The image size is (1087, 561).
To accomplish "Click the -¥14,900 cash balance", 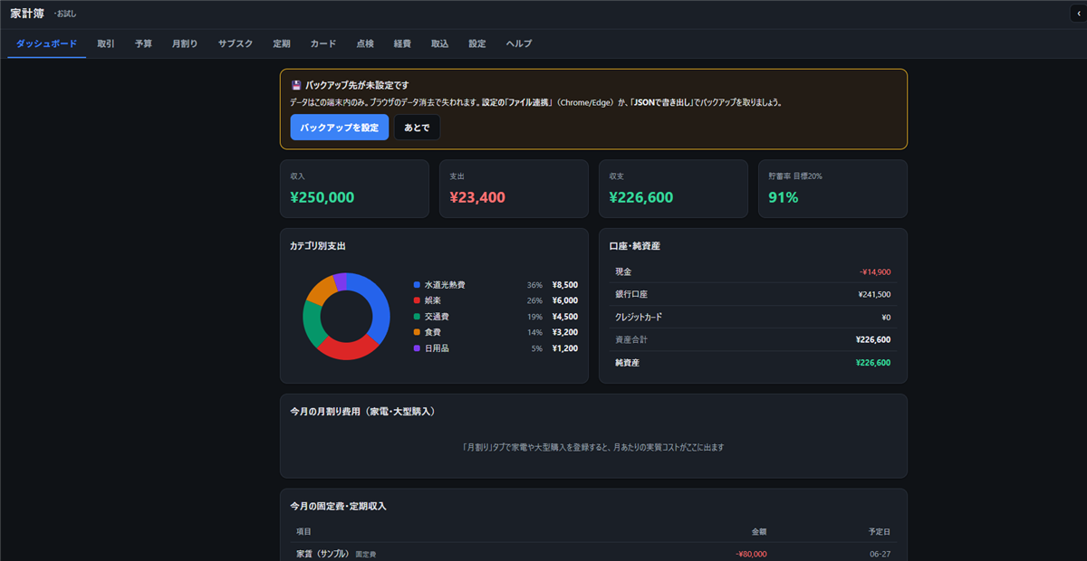I will 875,271.
